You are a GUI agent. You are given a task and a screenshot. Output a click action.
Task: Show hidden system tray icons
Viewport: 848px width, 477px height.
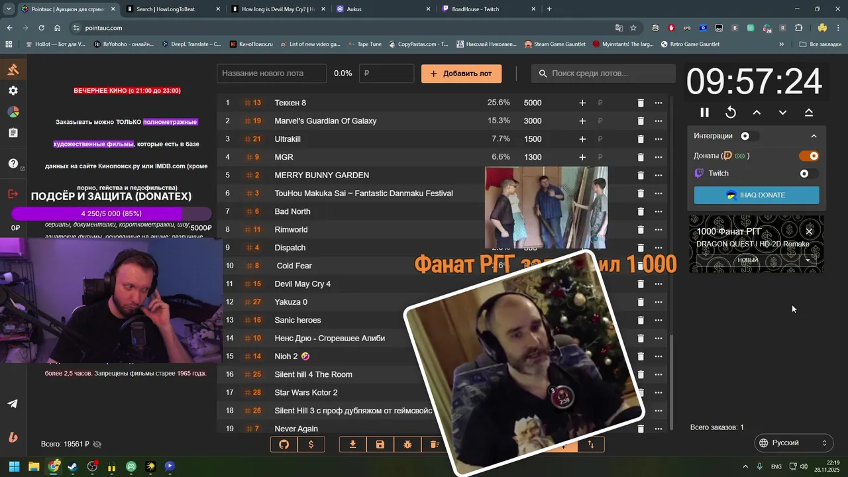[745, 466]
